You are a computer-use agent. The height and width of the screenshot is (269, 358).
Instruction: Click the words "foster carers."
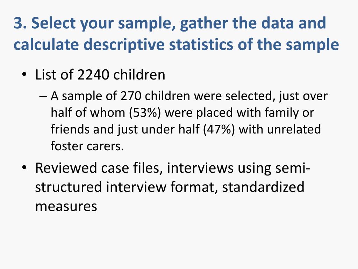(87, 146)
